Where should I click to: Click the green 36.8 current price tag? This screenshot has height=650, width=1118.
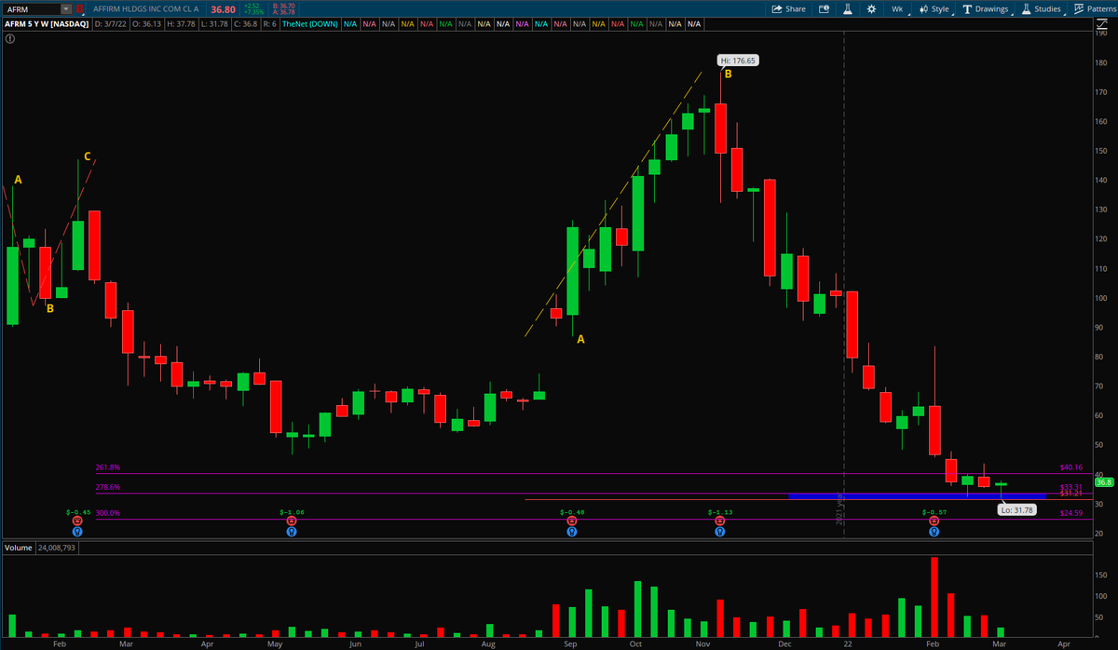[1104, 482]
